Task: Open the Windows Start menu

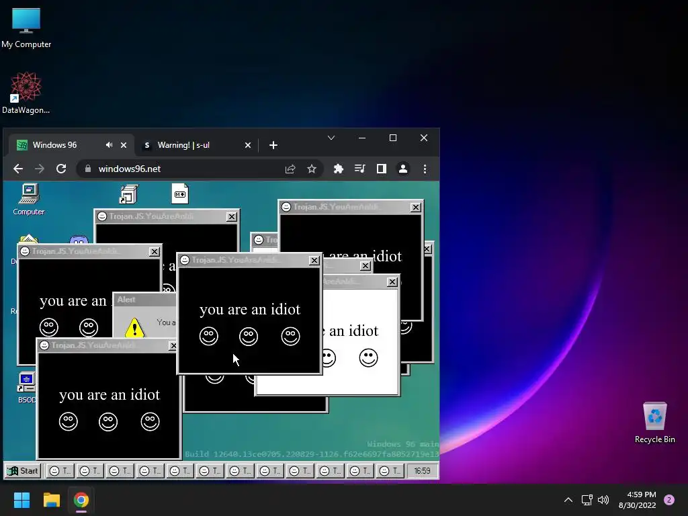Action: coord(21,500)
